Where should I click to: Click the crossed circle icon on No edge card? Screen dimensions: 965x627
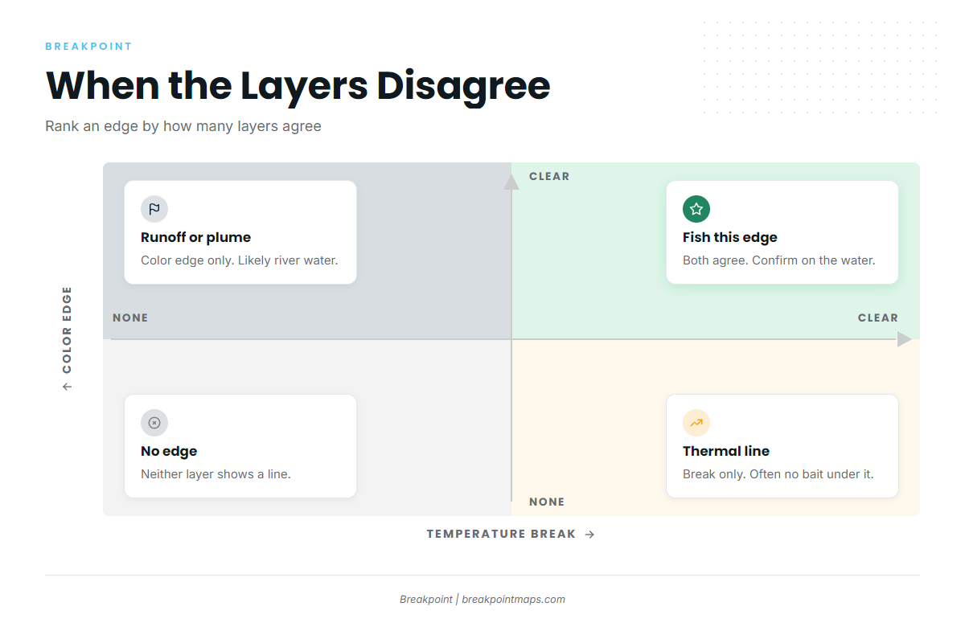154,423
